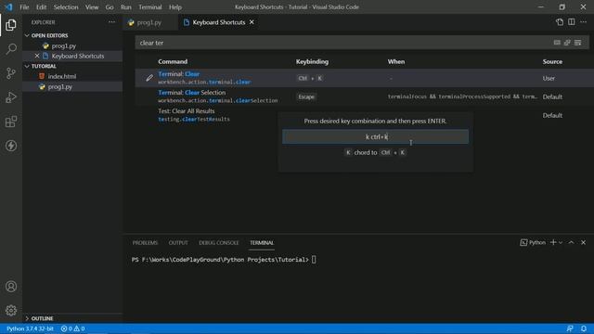
Task: Click the terminal prompt line
Action: pos(224,260)
